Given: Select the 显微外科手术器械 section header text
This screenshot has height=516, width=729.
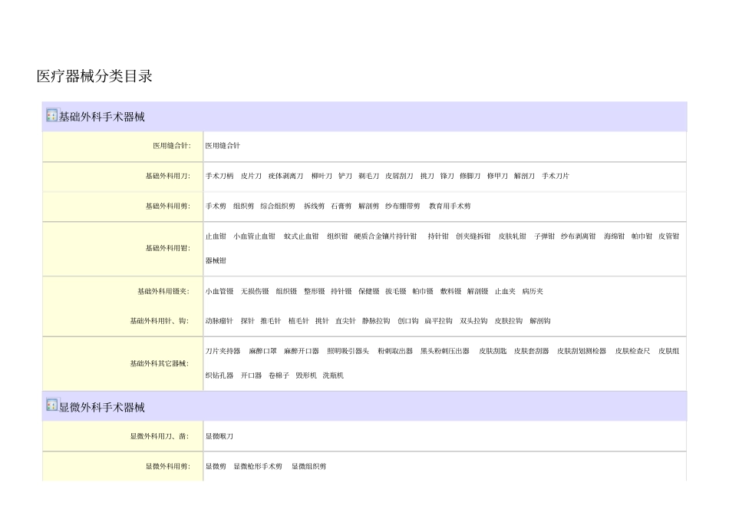Looking at the screenshot, I should click(101, 406).
